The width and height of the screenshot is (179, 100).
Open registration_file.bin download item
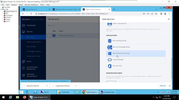(62, 86)
